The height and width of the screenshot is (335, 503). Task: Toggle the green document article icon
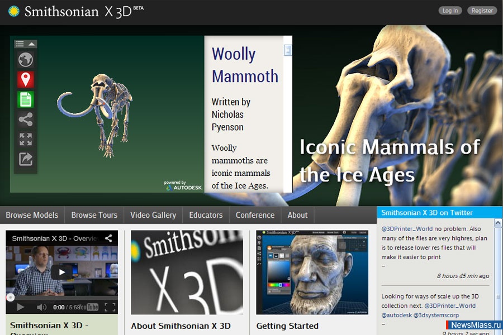pyautogui.click(x=26, y=99)
